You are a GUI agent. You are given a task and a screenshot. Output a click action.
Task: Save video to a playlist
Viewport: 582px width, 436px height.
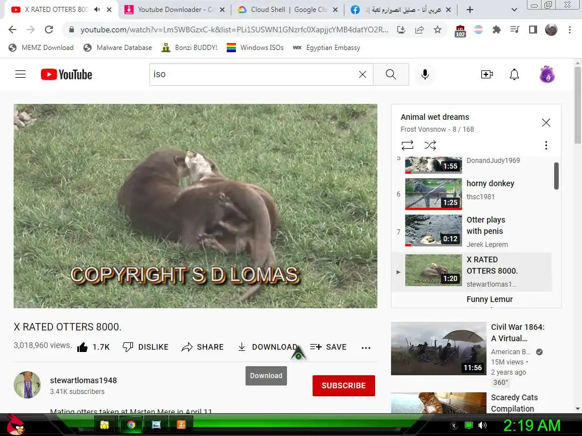coord(328,347)
